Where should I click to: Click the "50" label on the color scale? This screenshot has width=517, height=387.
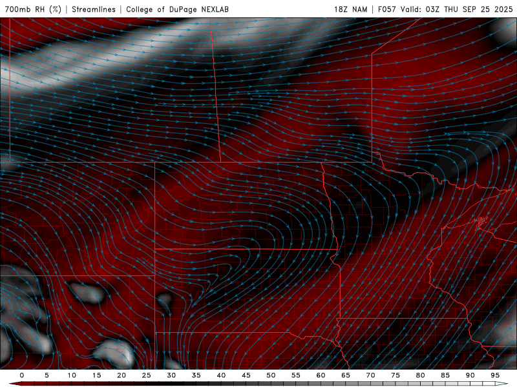(x=271, y=375)
